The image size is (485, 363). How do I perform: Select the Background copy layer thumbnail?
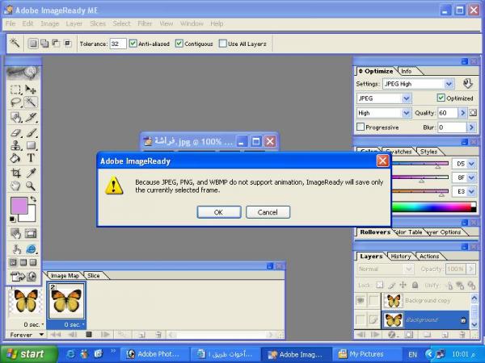coord(393,300)
